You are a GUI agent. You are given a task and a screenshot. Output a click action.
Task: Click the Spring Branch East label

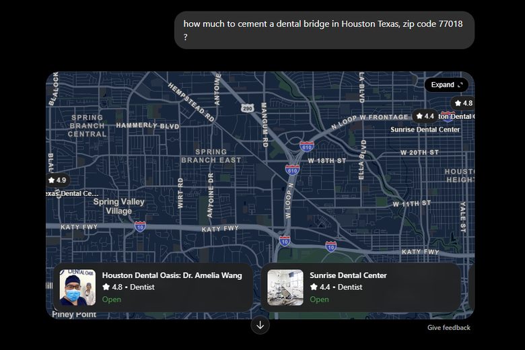point(211,156)
